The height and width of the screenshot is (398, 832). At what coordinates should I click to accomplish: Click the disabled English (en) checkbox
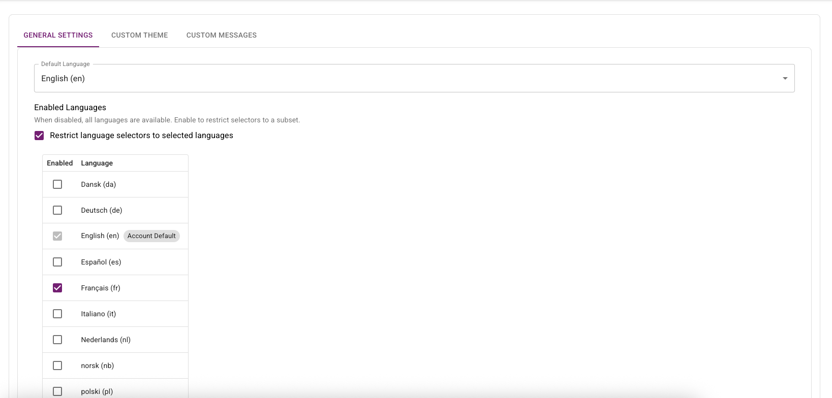pyautogui.click(x=57, y=236)
